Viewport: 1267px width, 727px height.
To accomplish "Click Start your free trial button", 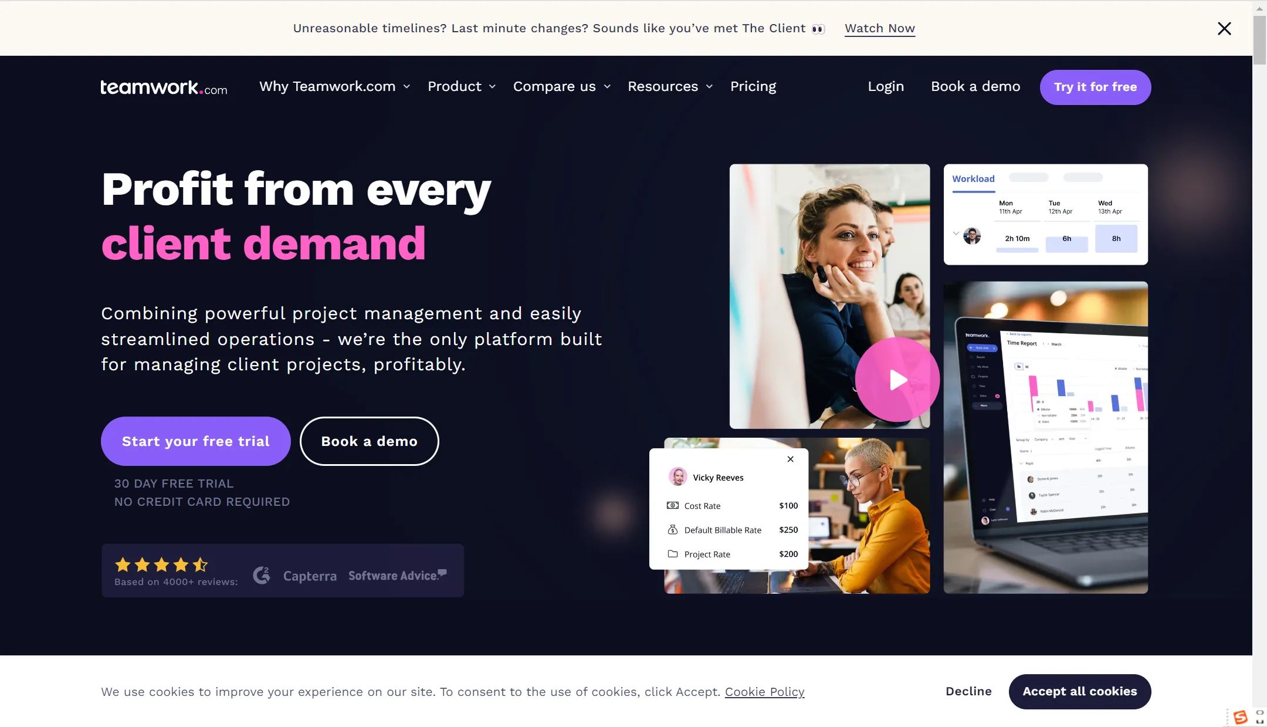I will (x=196, y=441).
